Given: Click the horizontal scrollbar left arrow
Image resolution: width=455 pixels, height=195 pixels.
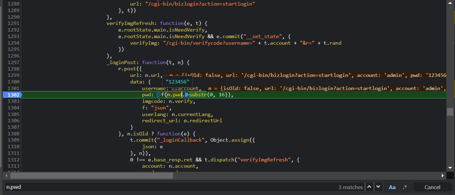Looking at the screenshot, I should (6, 176).
